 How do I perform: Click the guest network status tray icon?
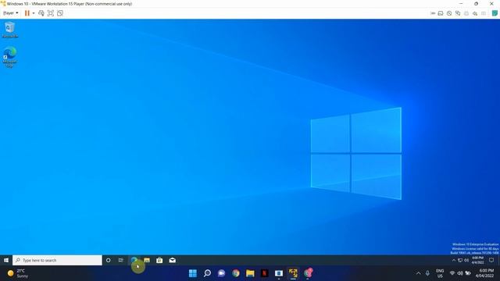point(460,260)
